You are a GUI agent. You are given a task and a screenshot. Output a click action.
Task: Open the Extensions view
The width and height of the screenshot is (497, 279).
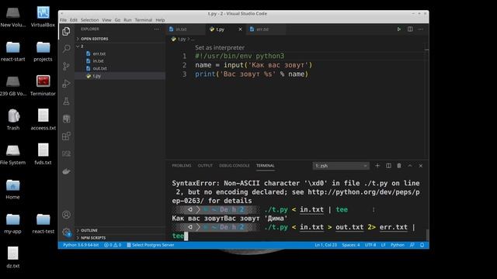pyautogui.click(x=66, y=136)
